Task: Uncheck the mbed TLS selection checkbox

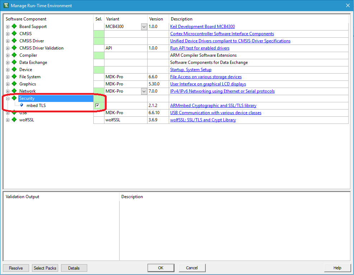Action: point(97,105)
